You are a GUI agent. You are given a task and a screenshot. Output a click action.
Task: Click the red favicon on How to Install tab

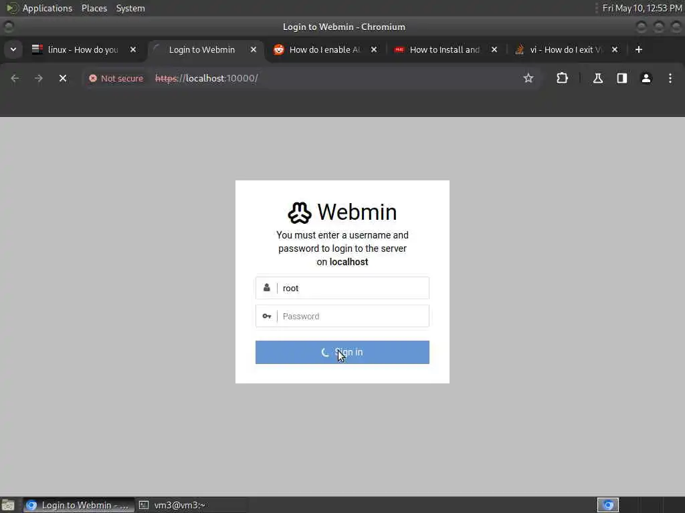(x=399, y=49)
